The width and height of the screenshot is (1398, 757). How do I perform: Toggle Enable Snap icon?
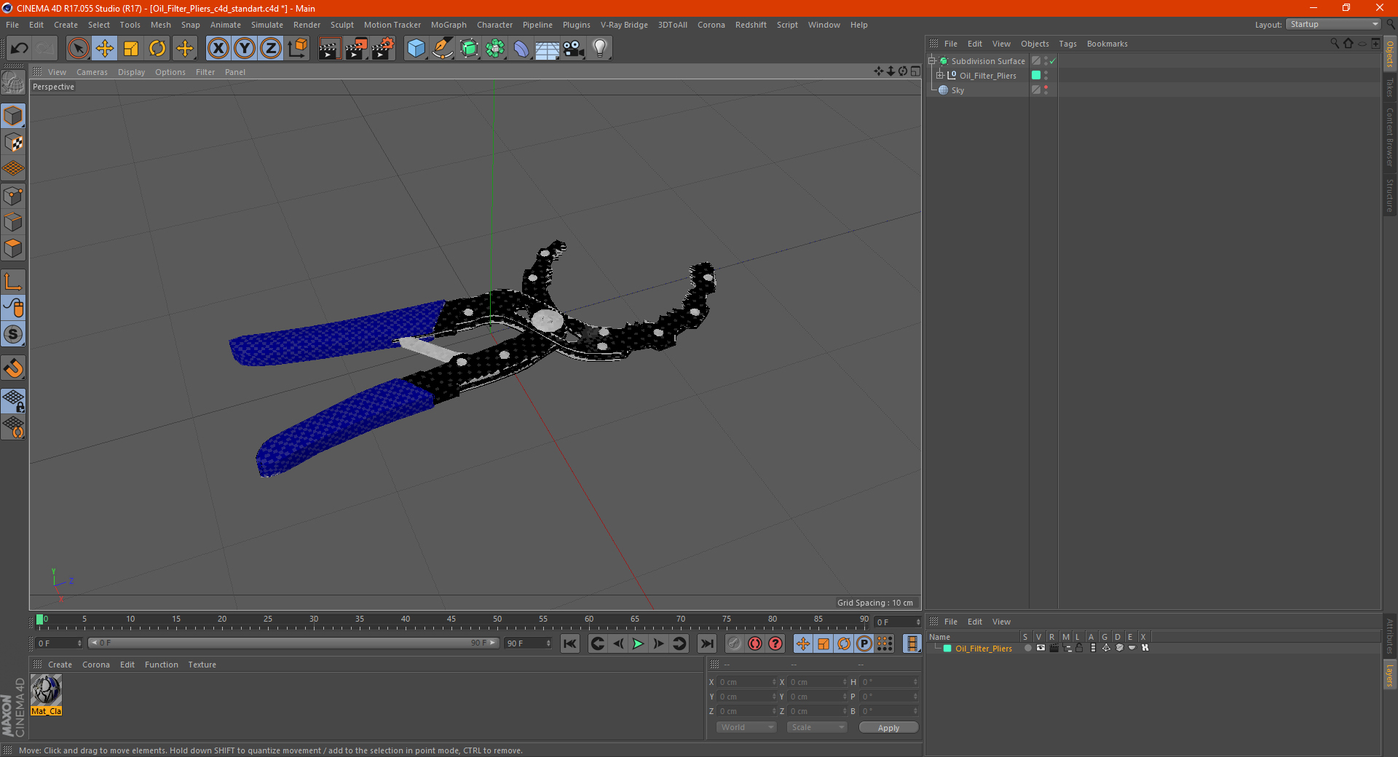point(13,368)
